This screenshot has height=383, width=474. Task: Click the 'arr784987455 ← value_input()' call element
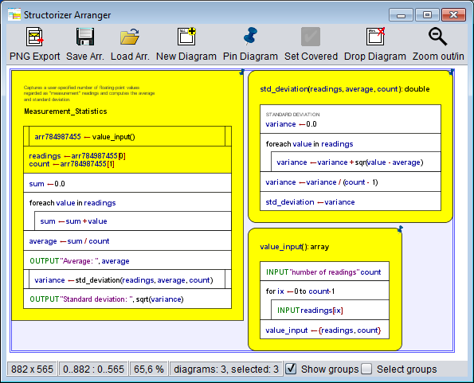[127, 137]
